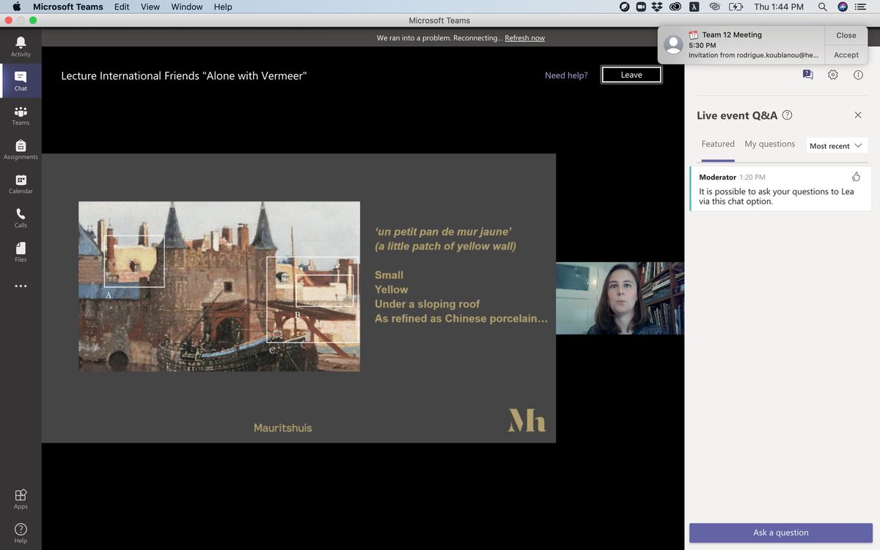Show more apps ellipsis in sidebar
880x550 pixels.
(x=21, y=286)
